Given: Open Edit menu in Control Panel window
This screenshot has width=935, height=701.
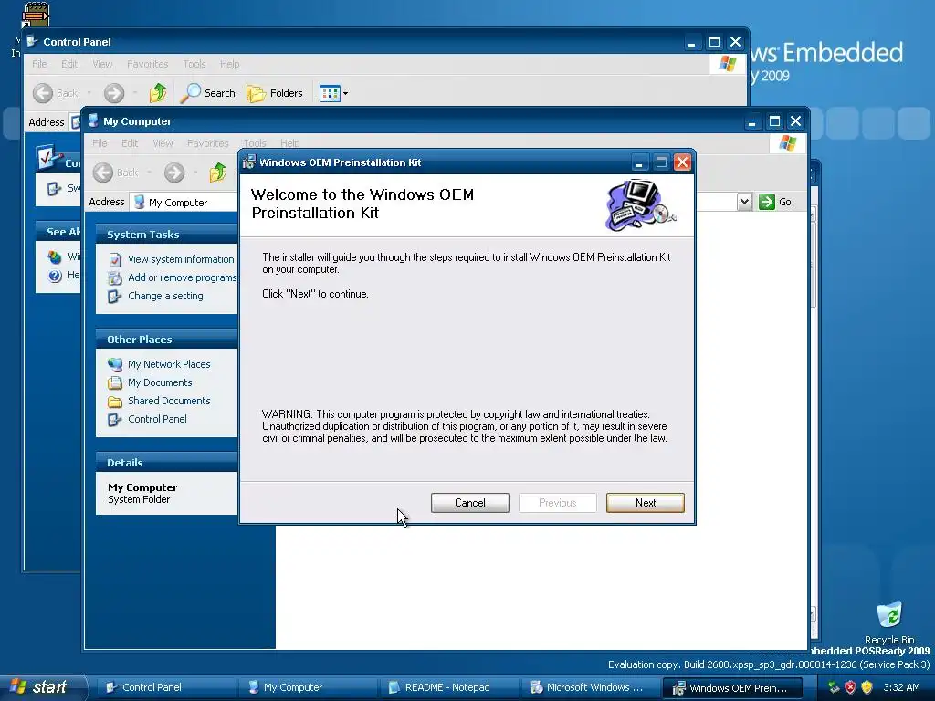Looking at the screenshot, I should 69,64.
